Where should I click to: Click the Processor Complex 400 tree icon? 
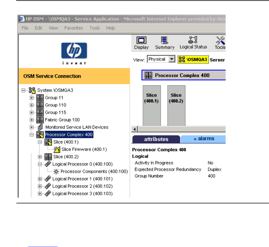click(x=40, y=135)
